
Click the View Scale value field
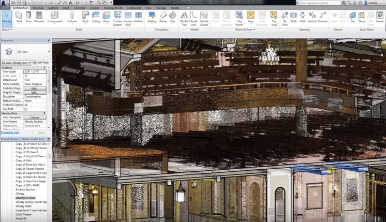[35, 71]
